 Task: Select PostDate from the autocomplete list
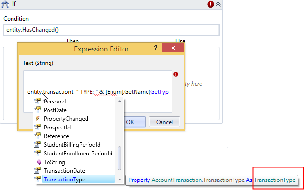click(54, 110)
